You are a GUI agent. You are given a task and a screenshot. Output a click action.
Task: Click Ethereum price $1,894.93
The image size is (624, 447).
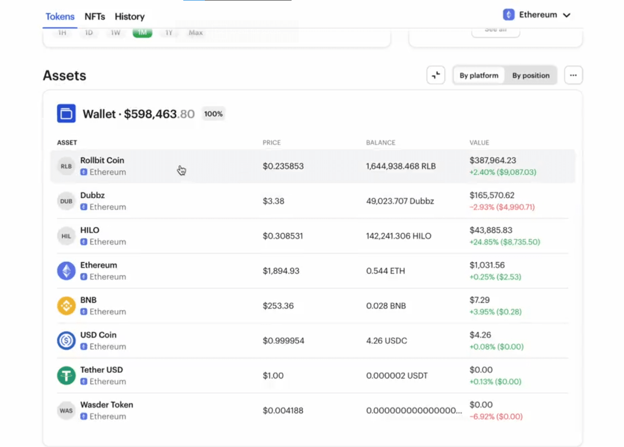[281, 271]
